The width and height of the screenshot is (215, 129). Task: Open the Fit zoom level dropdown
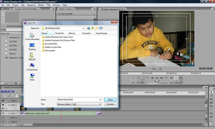click(157, 69)
